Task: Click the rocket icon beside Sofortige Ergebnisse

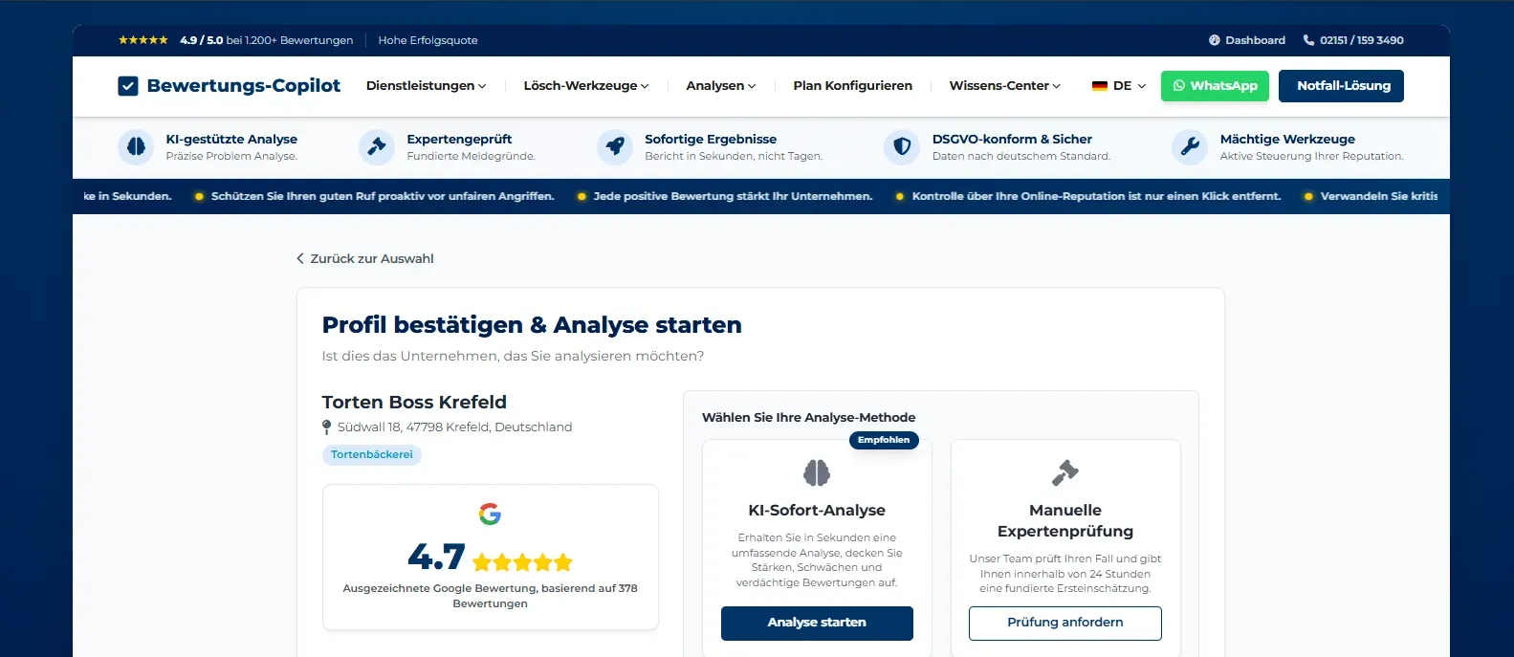Action: tap(615, 146)
